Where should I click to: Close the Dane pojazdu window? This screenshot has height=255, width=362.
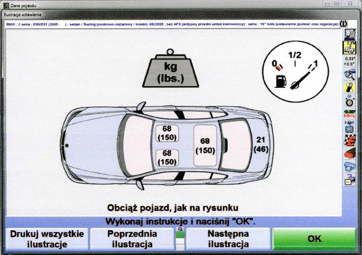(x=350, y=3)
